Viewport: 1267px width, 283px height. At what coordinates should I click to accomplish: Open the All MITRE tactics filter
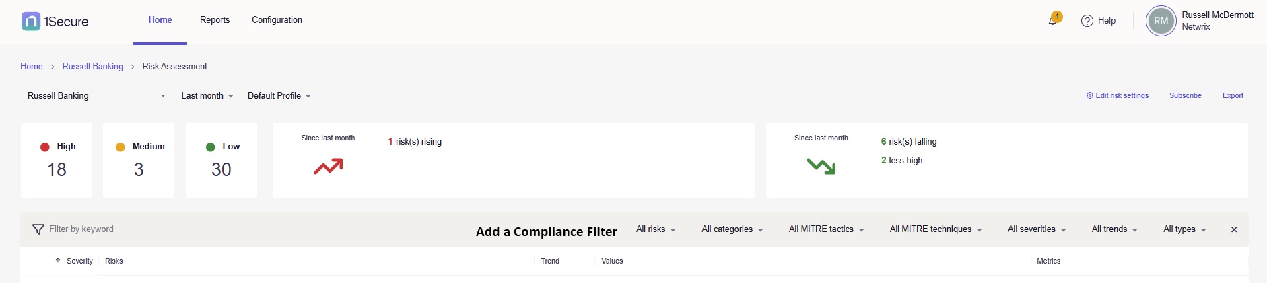[826, 229]
